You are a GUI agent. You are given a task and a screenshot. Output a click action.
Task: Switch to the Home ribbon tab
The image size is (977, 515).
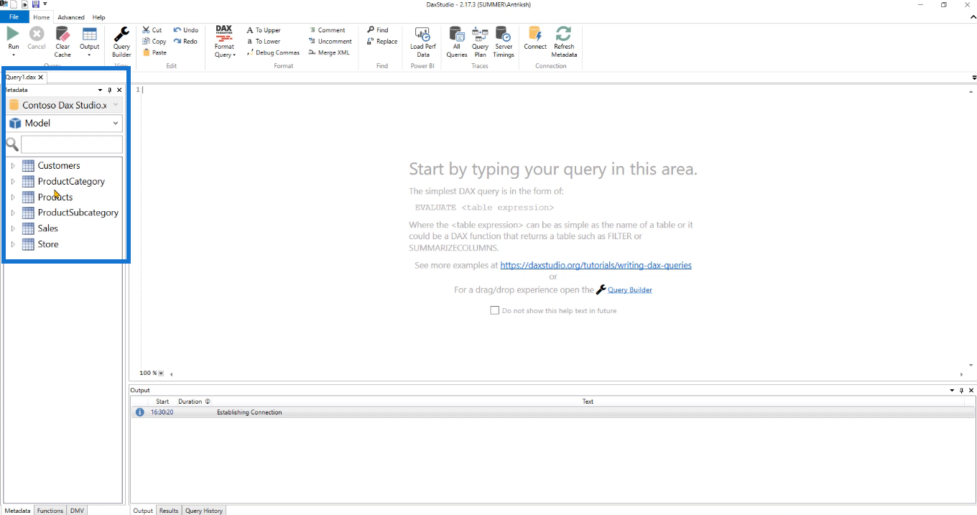[42, 17]
